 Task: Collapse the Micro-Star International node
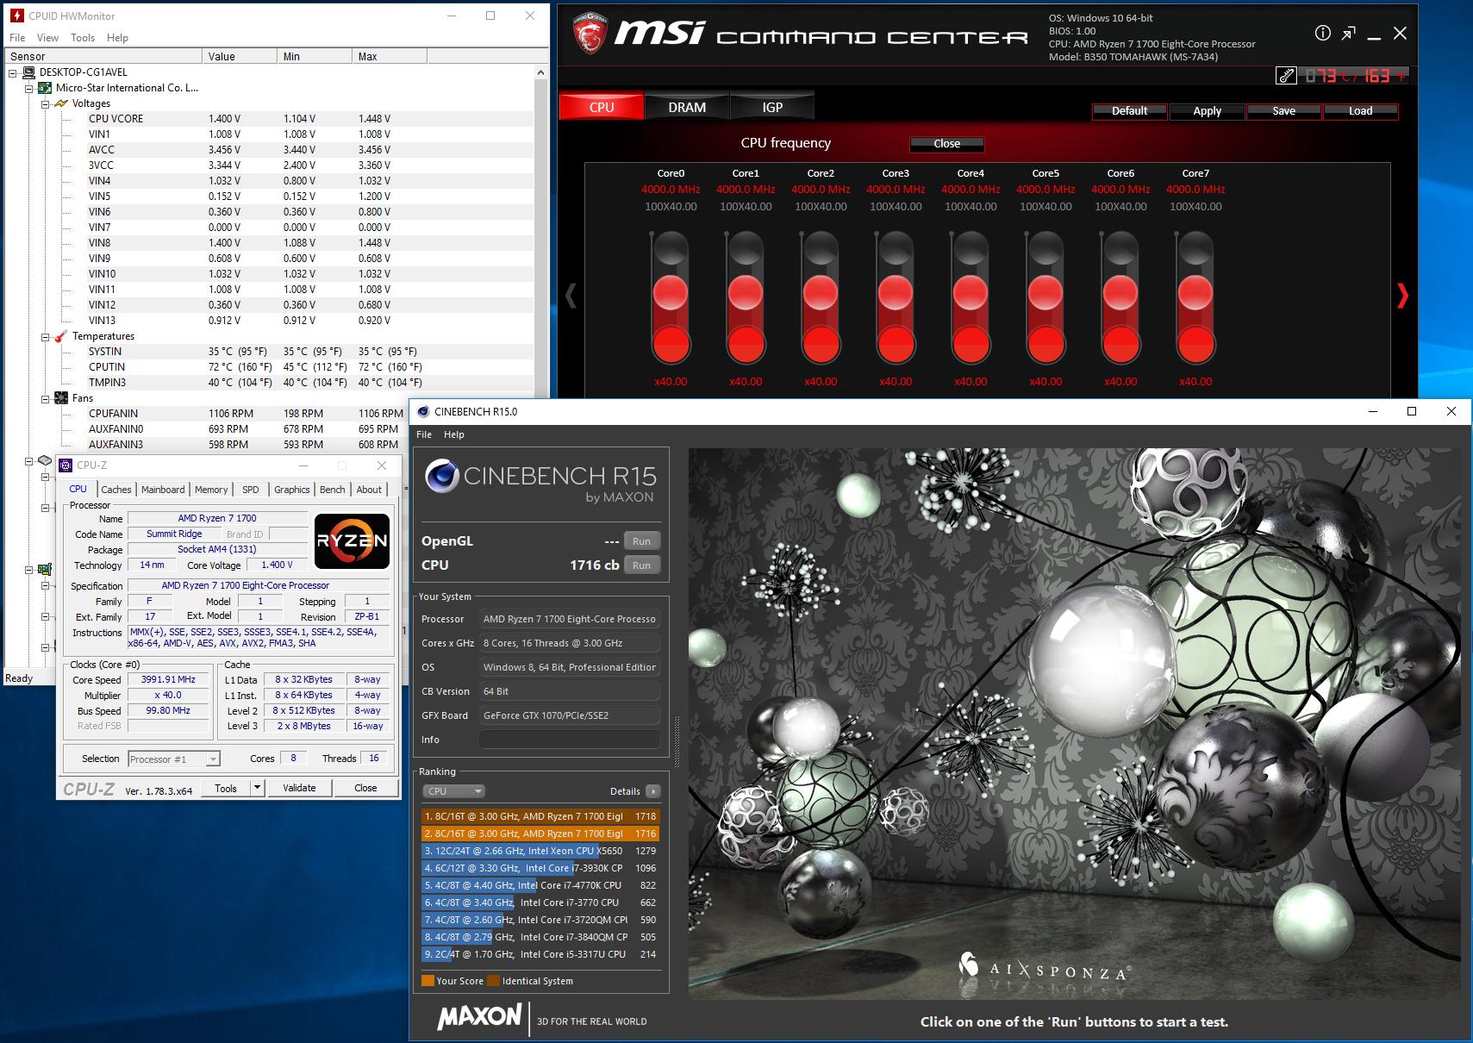(28, 88)
